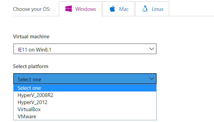Open the IE11 on Win8.1 combo box
The width and height of the screenshot is (214, 122).
click(x=85, y=49)
